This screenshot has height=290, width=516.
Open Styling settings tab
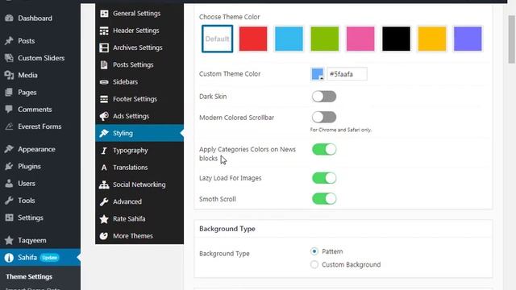(x=139, y=133)
